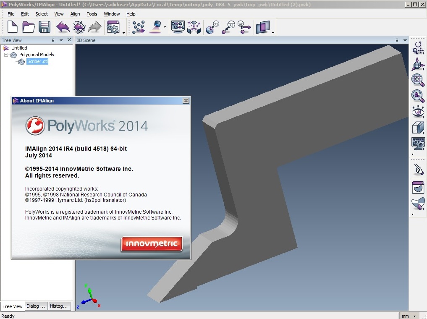The image size is (427, 319).
Task: Open the View menu
Action: click(x=59, y=14)
